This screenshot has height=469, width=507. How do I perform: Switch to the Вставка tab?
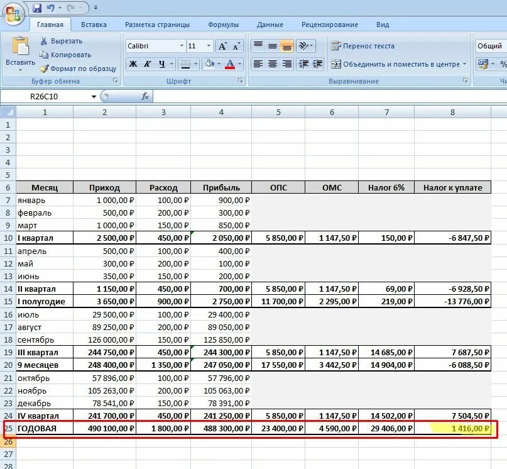(x=94, y=25)
